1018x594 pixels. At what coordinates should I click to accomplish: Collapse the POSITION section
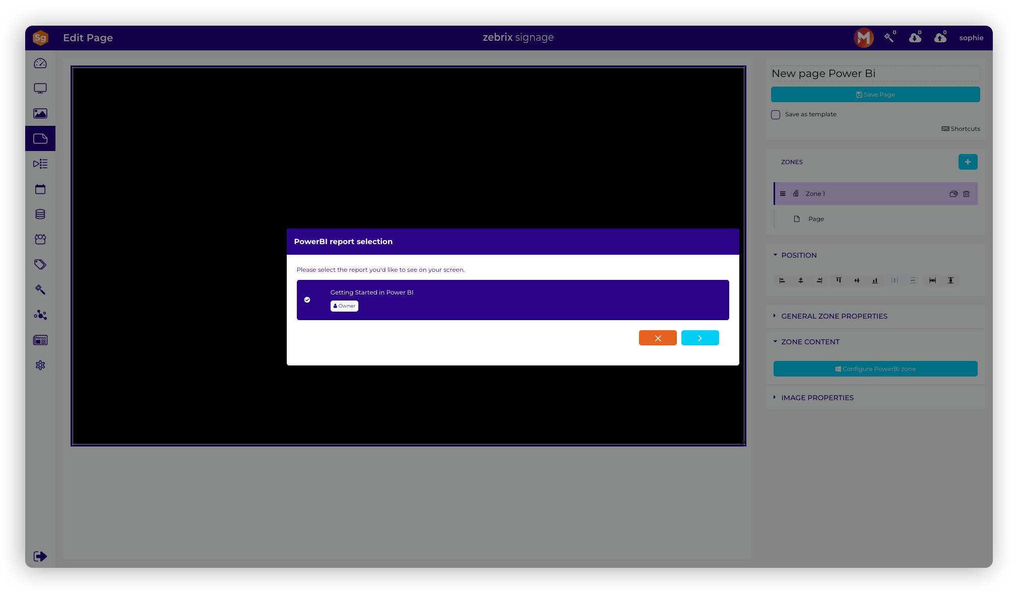tap(799, 255)
